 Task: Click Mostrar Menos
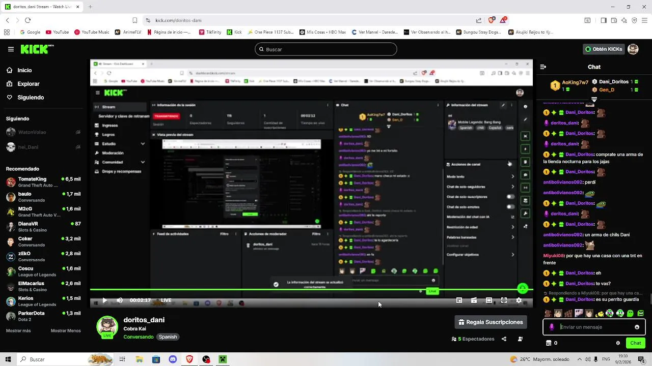tap(66, 330)
